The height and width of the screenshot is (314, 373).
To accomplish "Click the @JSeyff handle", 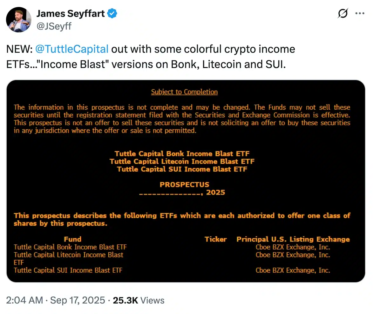I will pos(54,26).
